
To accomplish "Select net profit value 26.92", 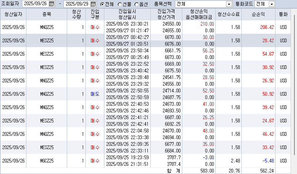I will (268, 81).
